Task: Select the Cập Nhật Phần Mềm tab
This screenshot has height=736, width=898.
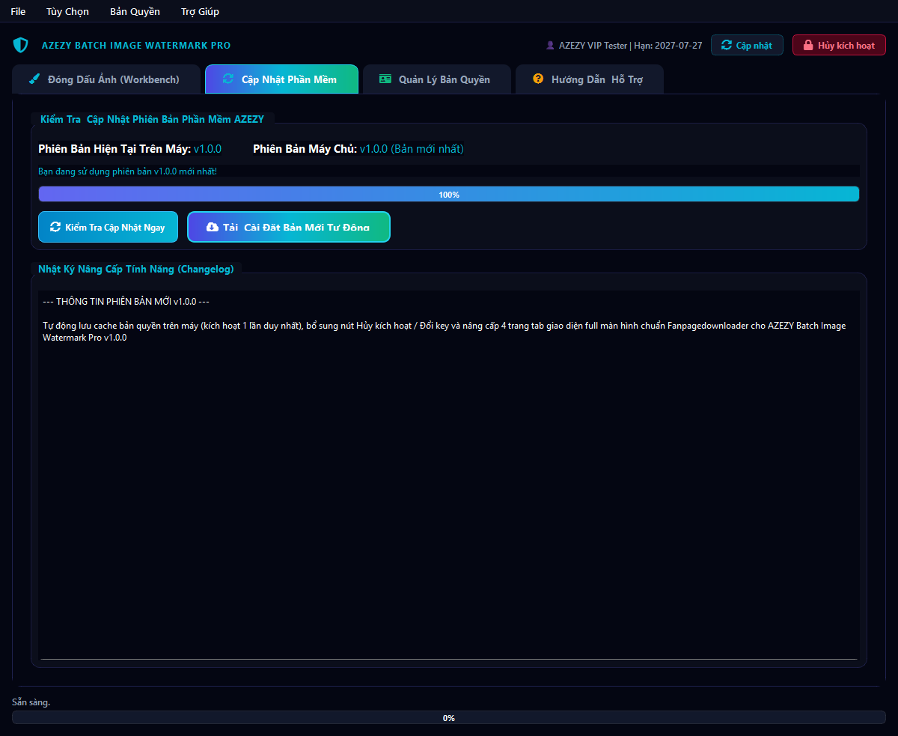Action: click(x=281, y=79)
